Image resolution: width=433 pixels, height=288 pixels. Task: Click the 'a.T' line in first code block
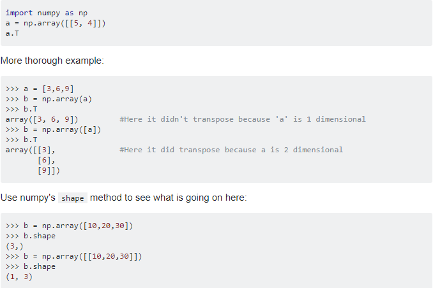12,33
